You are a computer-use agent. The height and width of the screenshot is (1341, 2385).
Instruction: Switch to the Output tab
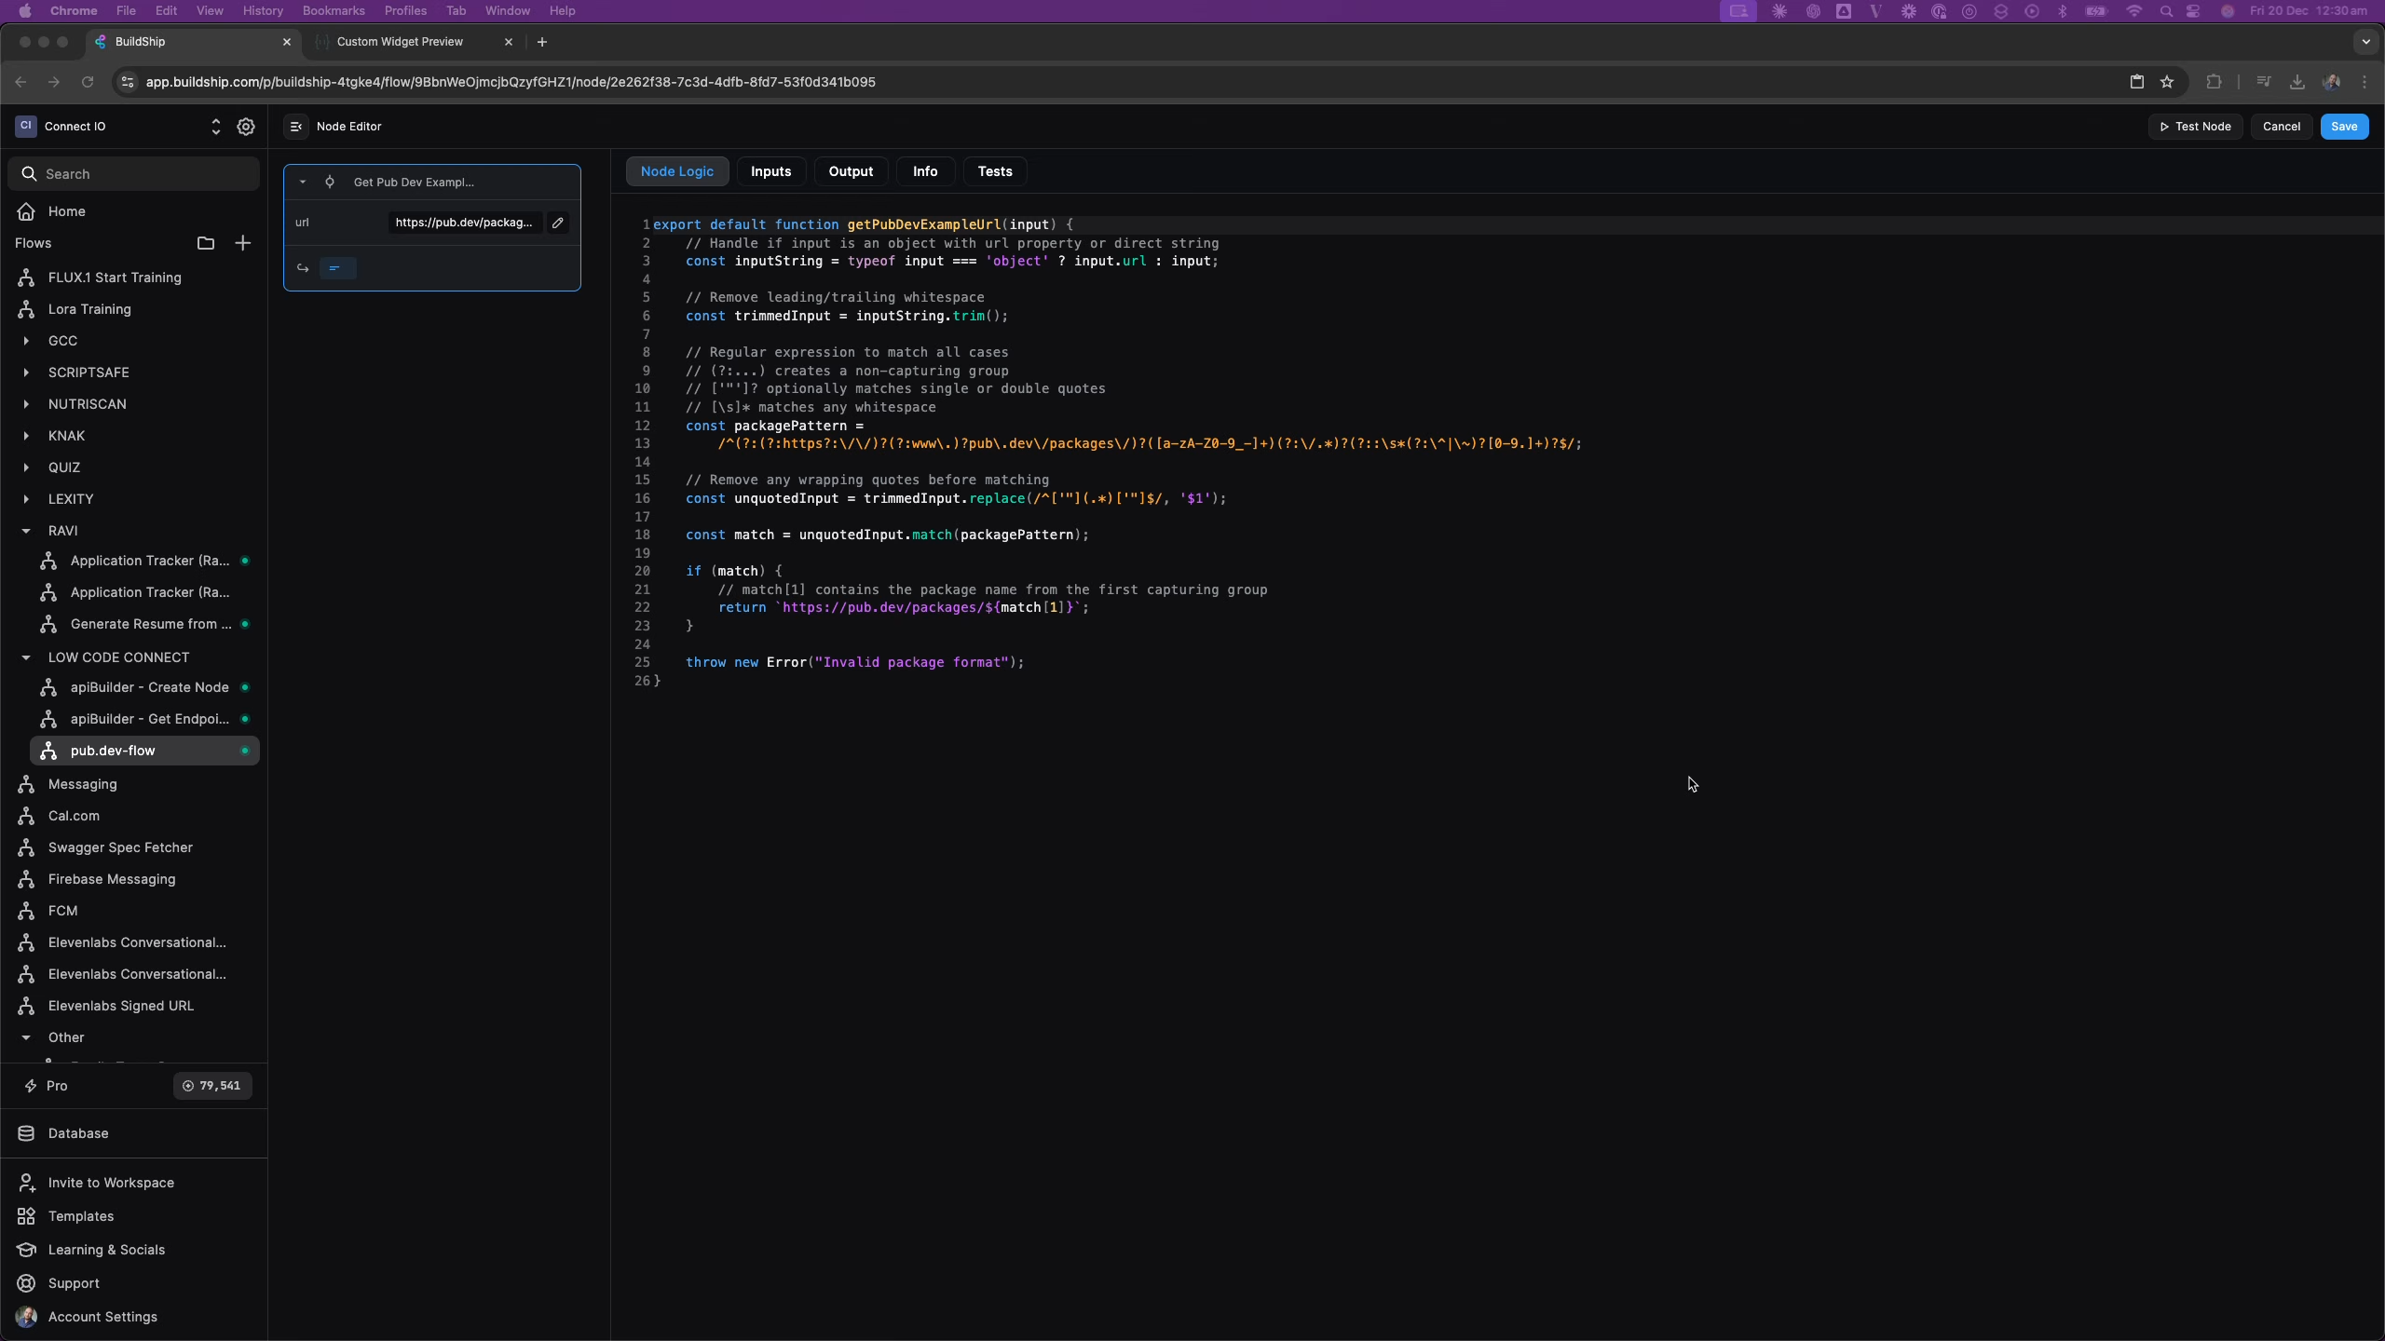point(849,171)
